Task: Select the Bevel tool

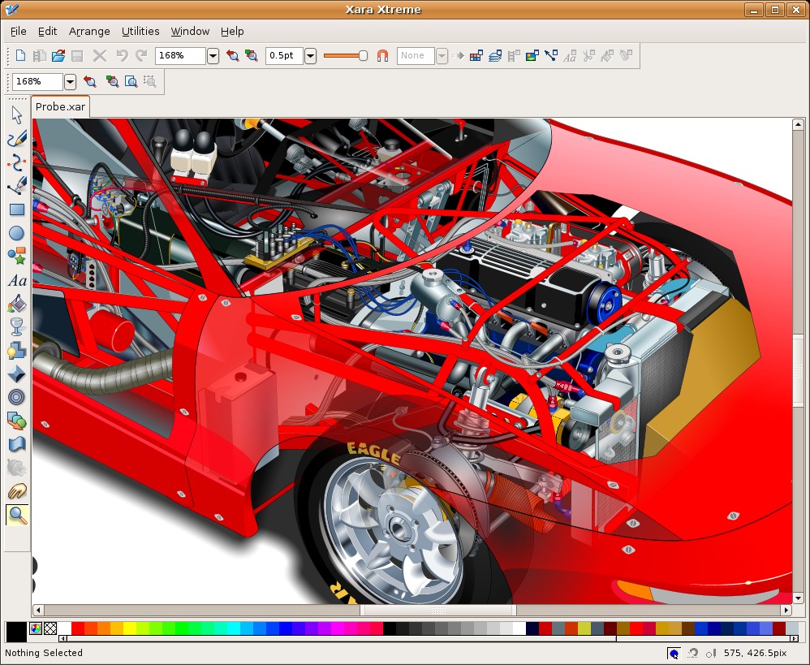Action: pos(16,374)
